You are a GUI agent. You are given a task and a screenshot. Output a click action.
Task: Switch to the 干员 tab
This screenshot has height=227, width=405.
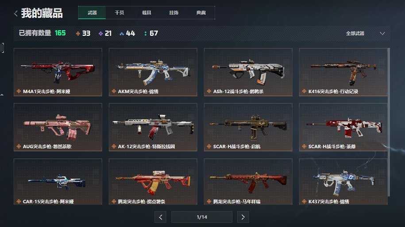[120, 13]
